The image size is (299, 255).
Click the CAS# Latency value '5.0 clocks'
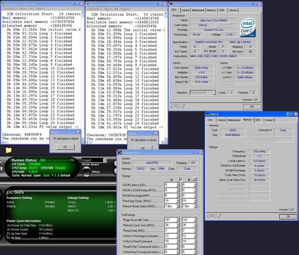pyautogui.click(x=259, y=161)
